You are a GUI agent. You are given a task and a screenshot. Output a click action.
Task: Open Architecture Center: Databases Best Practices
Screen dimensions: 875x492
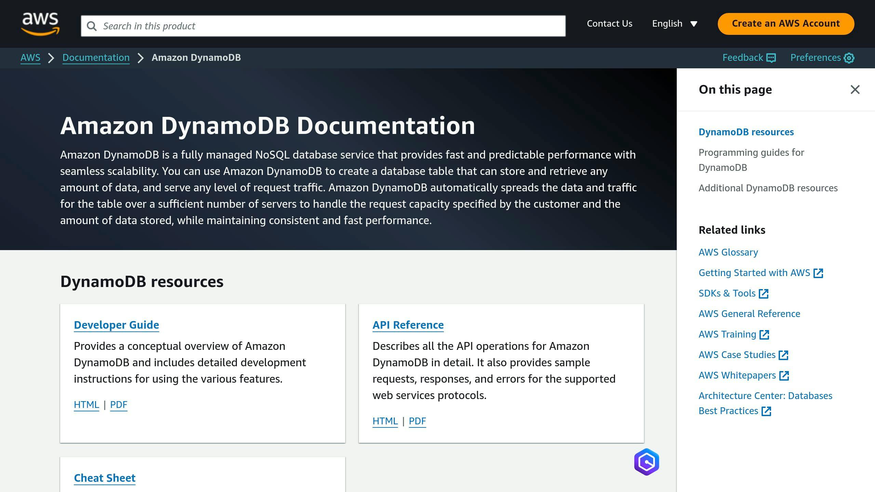click(765, 403)
